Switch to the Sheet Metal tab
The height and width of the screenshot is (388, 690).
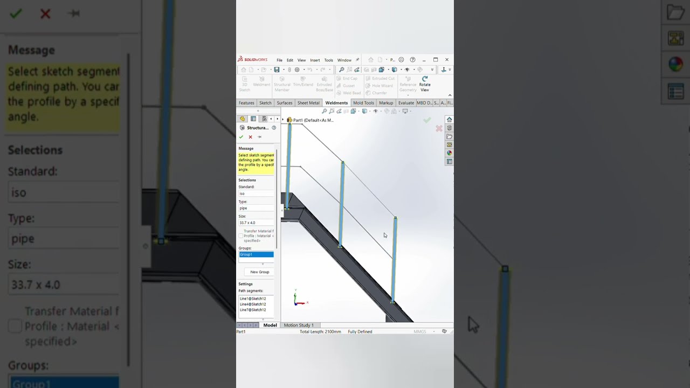click(x=308, y=103)
